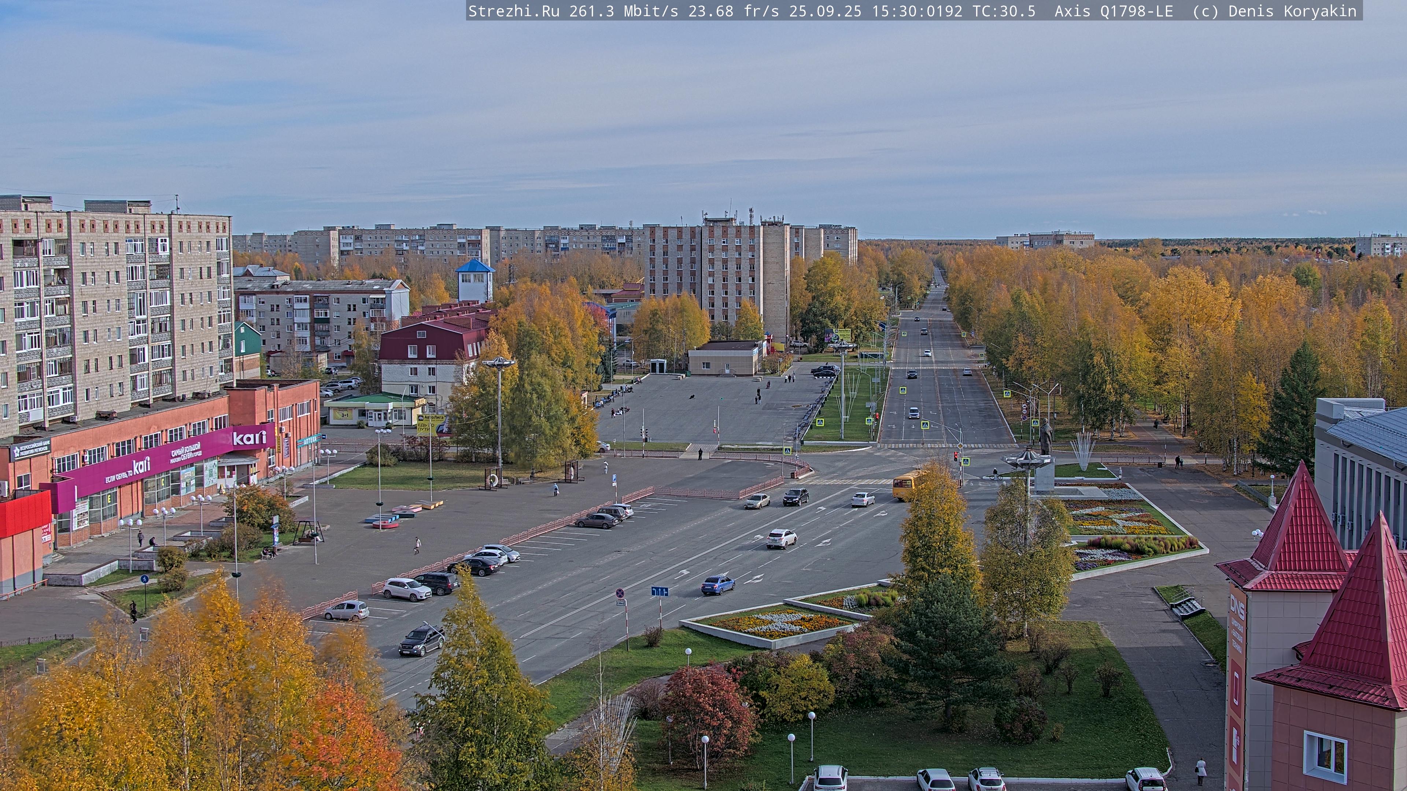Click the no-stopping round road sign

[620, 593]
